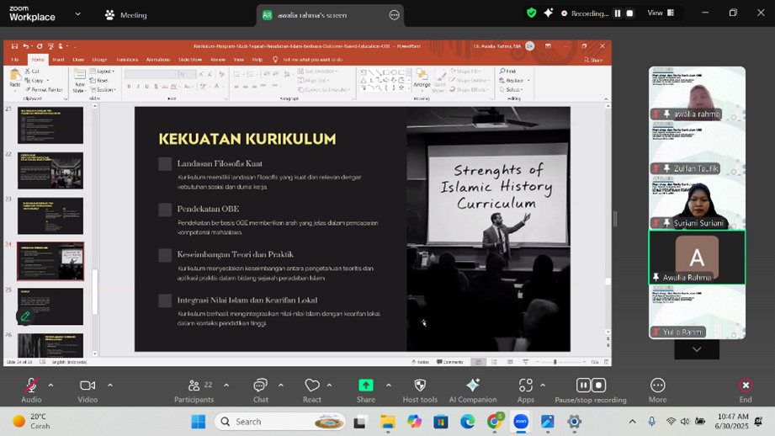Pause the recording in bottom toolbar
The height and width of the screenshot is (436, 775).
click(582, 385)
